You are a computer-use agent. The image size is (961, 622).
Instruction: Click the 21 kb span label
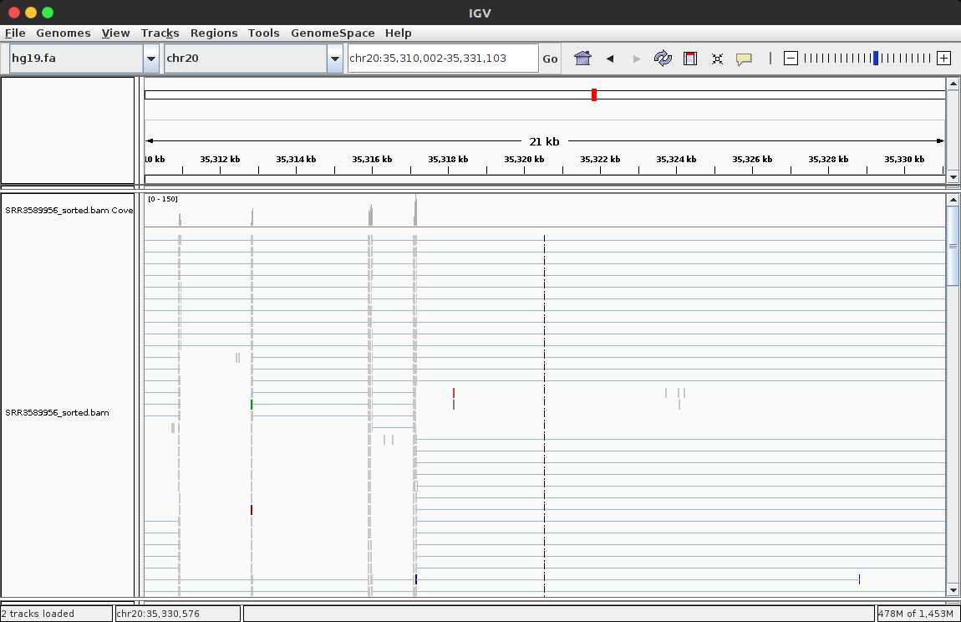(x=544, y=141)
